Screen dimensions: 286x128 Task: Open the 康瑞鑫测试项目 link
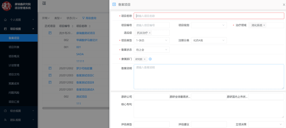[86, 33]
